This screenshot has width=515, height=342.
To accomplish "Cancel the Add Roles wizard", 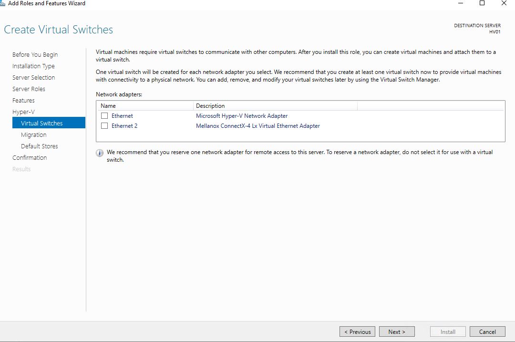I will [487, 332].
